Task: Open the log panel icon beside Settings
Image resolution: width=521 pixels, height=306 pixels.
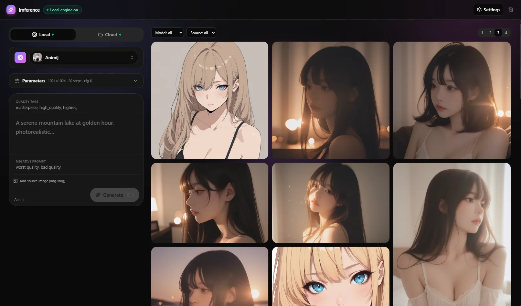Action: pos(511,10)
